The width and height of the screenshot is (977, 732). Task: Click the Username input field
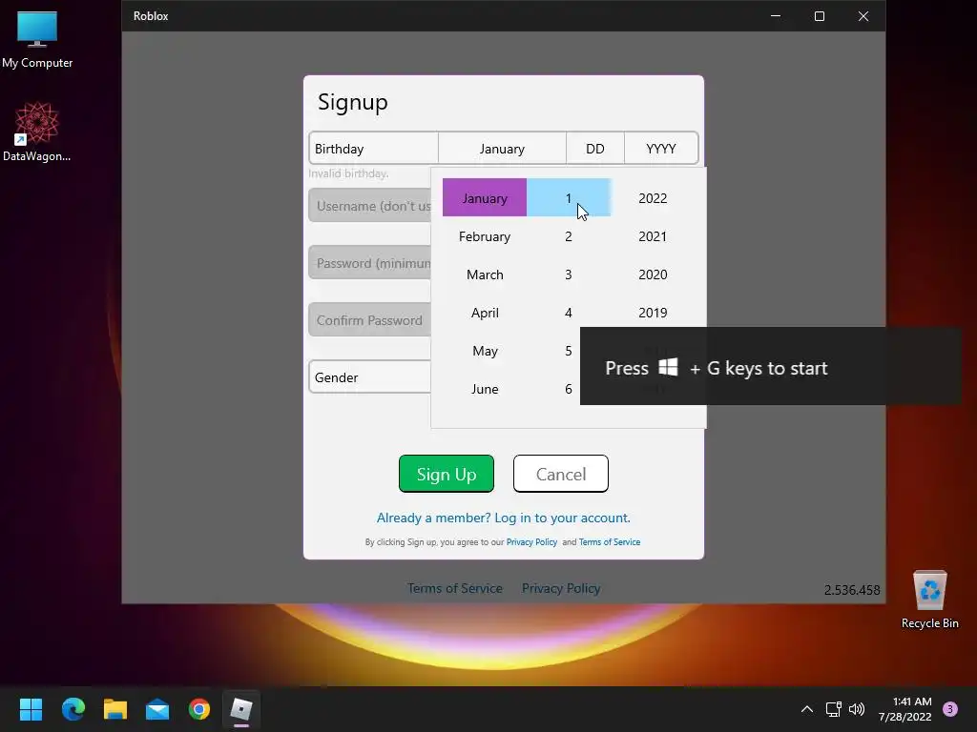[x=370, y=206]
